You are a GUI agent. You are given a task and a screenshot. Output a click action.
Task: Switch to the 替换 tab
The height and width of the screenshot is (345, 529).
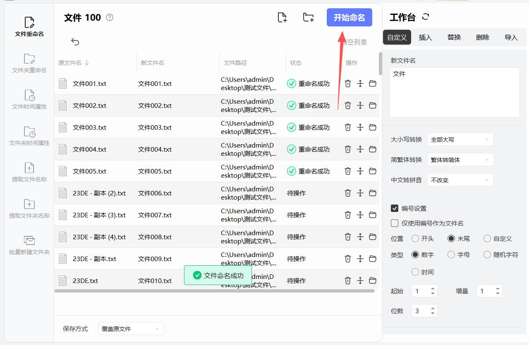coord(454,37)
